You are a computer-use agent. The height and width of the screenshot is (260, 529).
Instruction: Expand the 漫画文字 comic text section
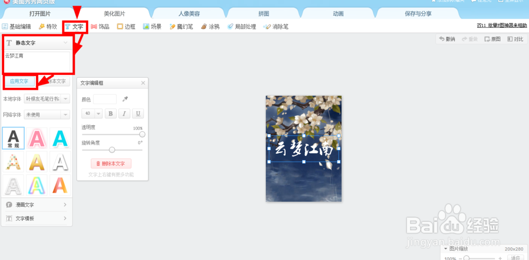[x=37, y=205]
